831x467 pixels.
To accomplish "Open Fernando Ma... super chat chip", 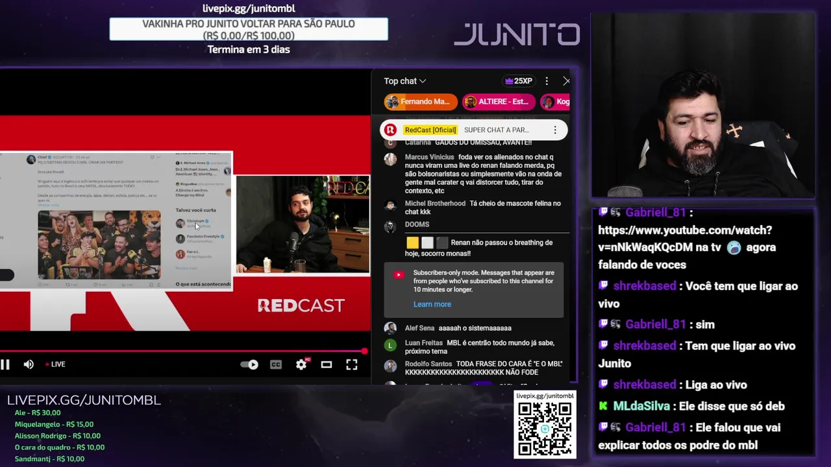I will pos(421,102).
